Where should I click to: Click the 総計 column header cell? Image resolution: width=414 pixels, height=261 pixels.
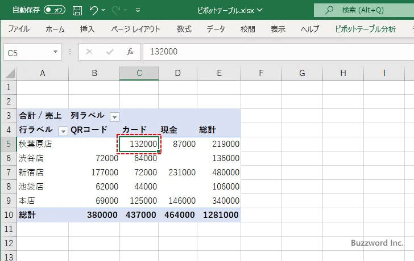click(x=219, y=130)
